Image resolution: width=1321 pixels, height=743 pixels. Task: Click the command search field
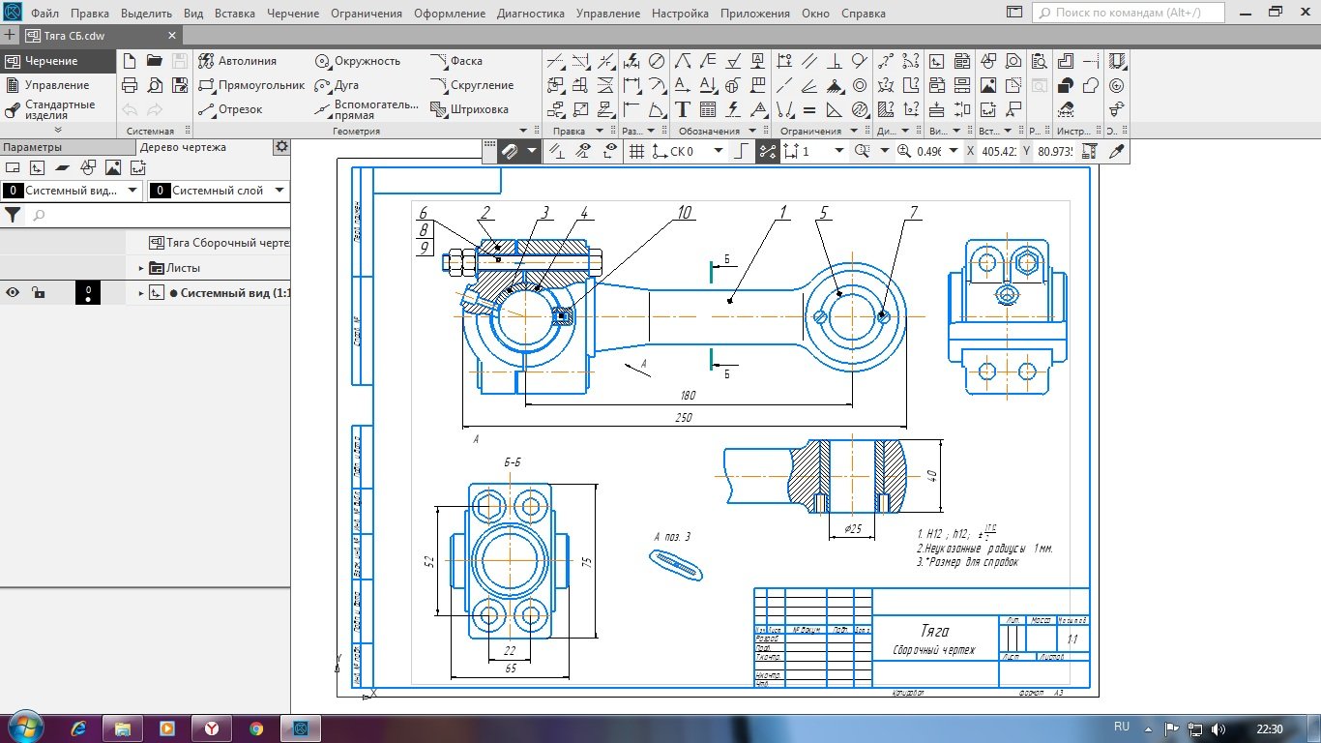pos(1130,14)
